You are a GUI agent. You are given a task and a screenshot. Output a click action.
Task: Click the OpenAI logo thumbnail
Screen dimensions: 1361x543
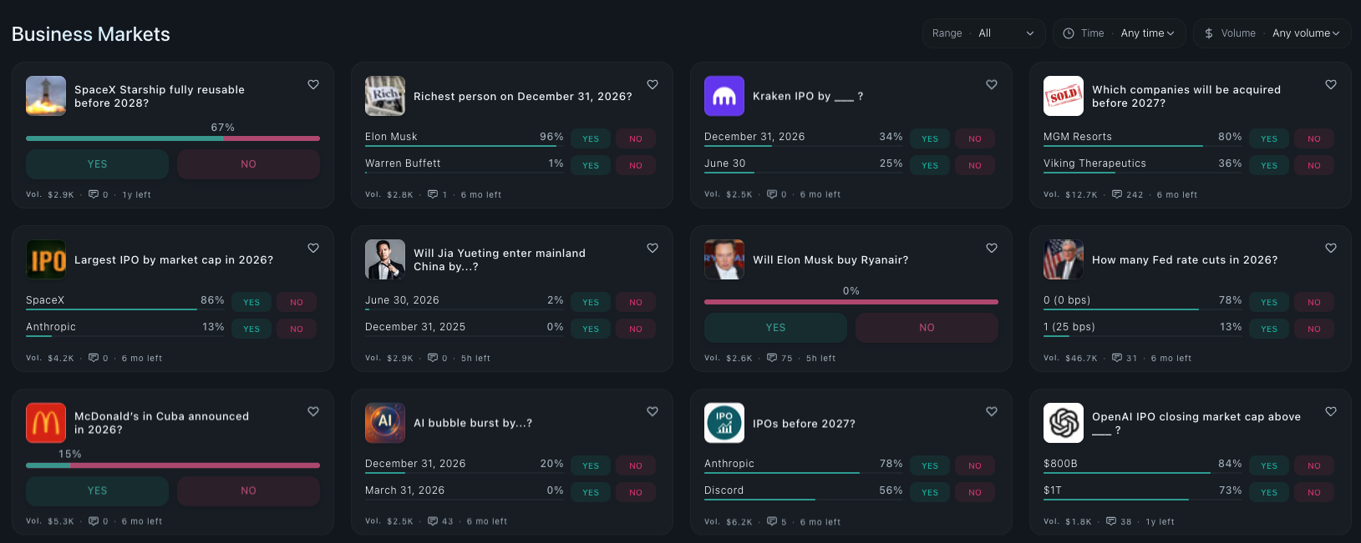click(1064, 423)
